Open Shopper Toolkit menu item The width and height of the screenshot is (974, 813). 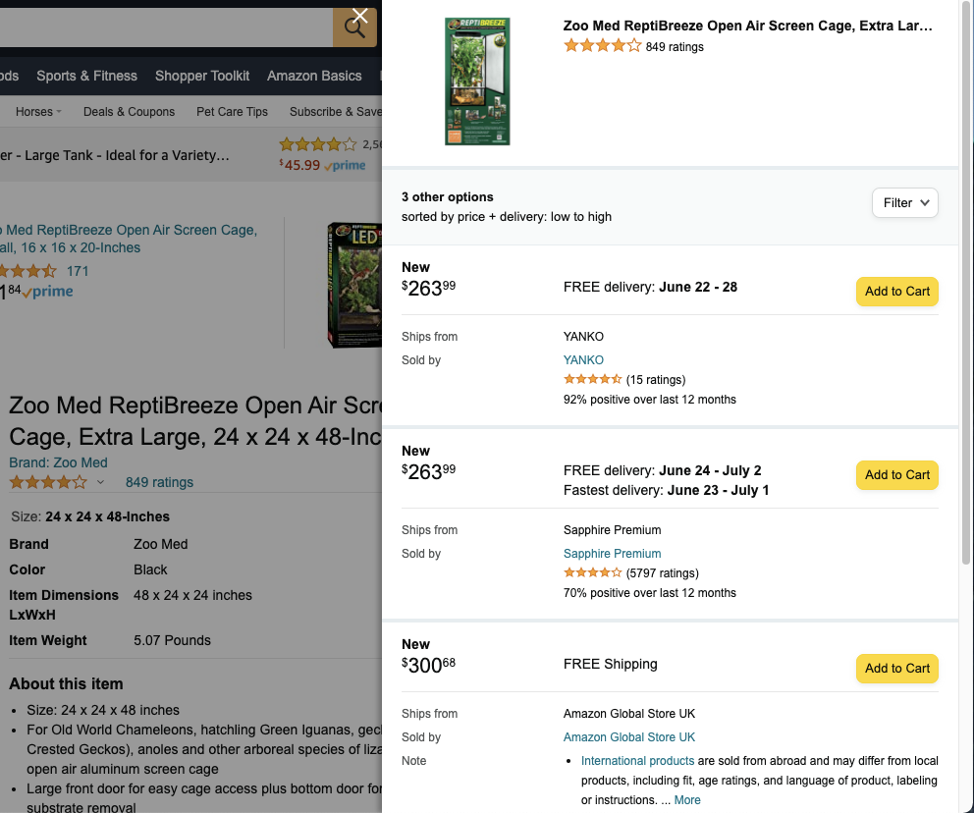click(202, 76)
